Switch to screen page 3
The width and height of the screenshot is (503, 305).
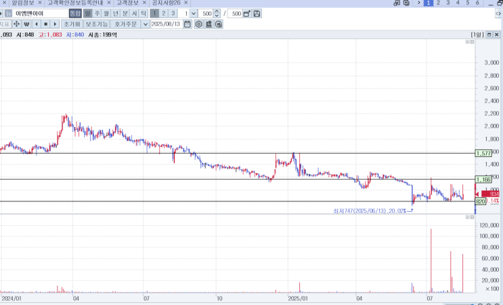[x=447, y=3]
